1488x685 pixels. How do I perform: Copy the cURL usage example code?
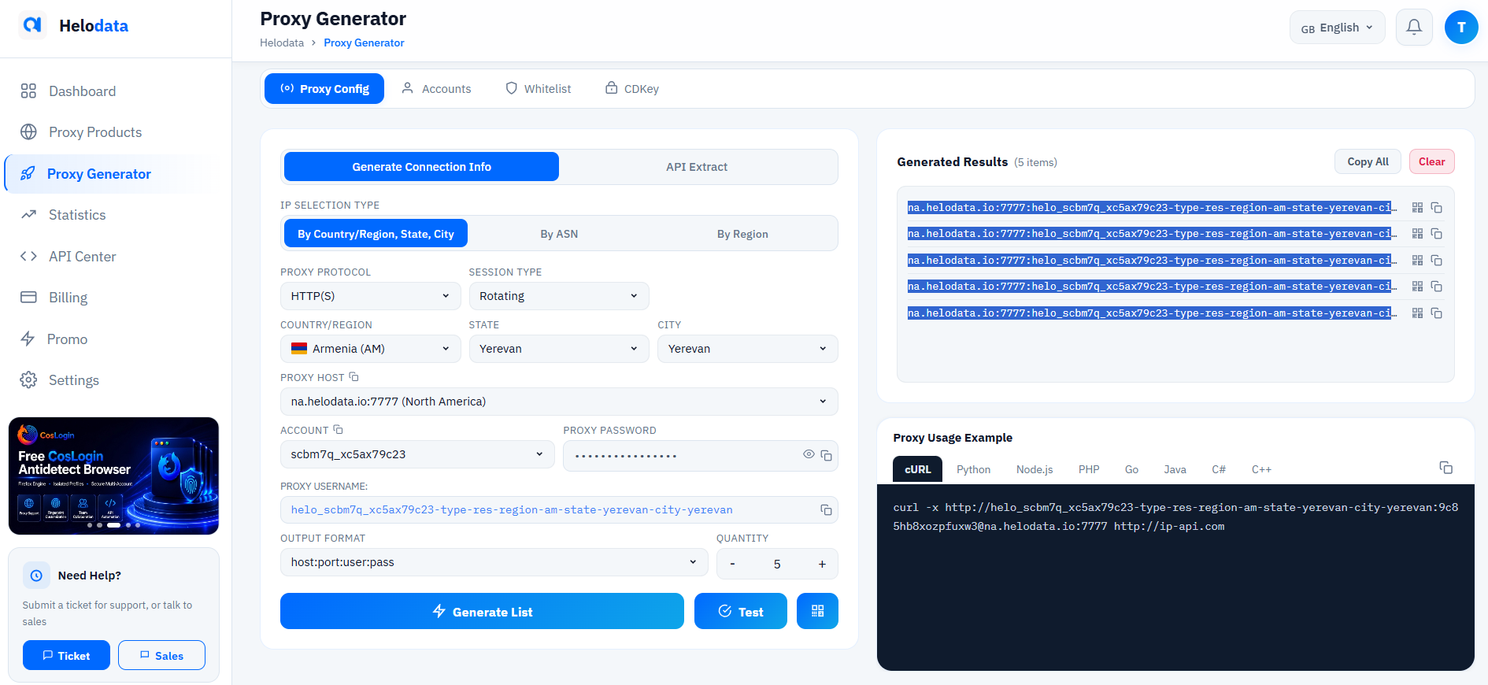1445,468
